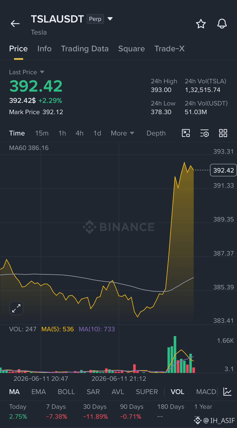Image resolution: width=237 pixels, height=428 pixels.
Task: Expand chart to fullscreen with arrows icon
Action: [x=16, y=308]
